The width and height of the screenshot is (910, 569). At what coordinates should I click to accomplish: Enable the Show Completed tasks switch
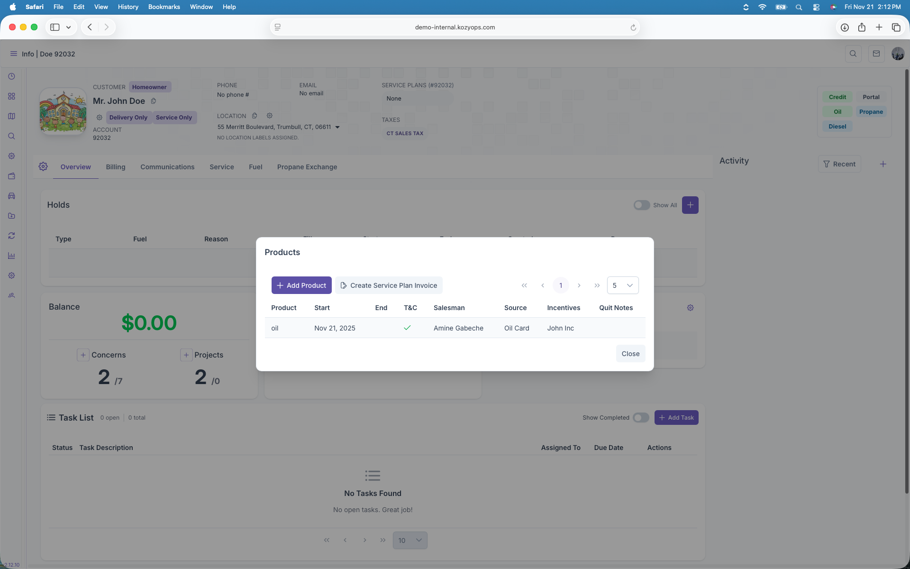pyautogui.click(x=640, y=417)
